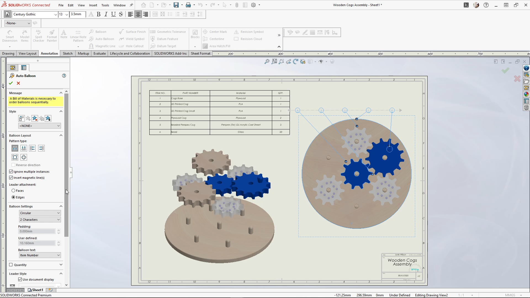
Task: Select the Square balloon pattern layout icon
Action: click(15, 157)
